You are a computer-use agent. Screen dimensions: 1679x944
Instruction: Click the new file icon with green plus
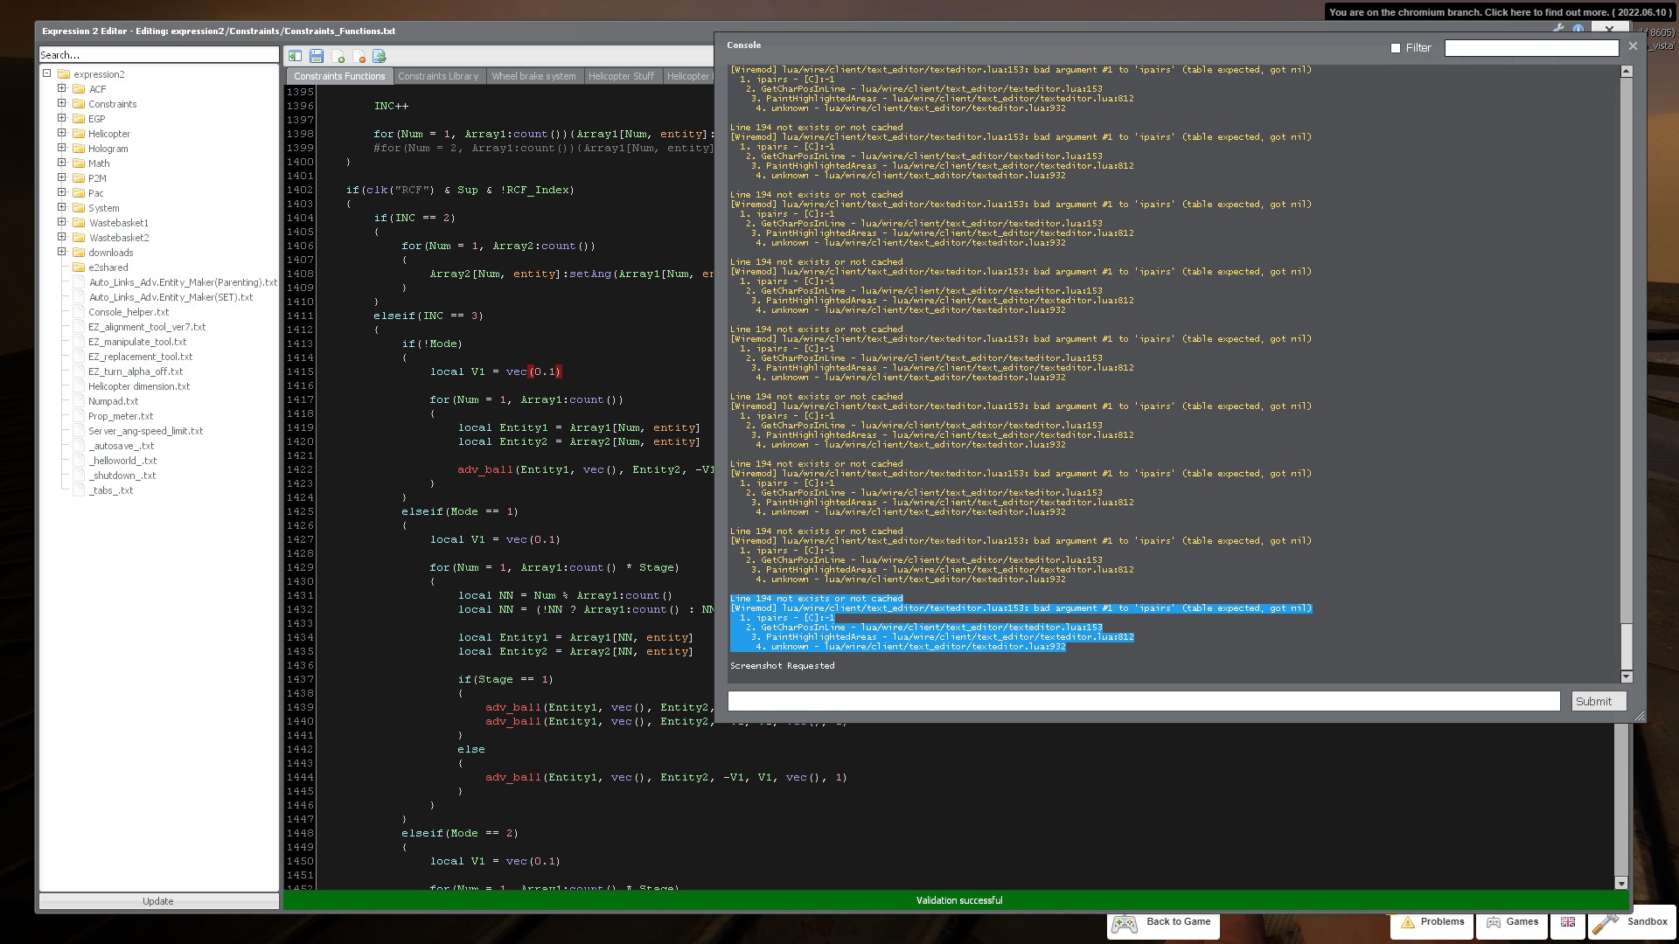coord(339,56)
